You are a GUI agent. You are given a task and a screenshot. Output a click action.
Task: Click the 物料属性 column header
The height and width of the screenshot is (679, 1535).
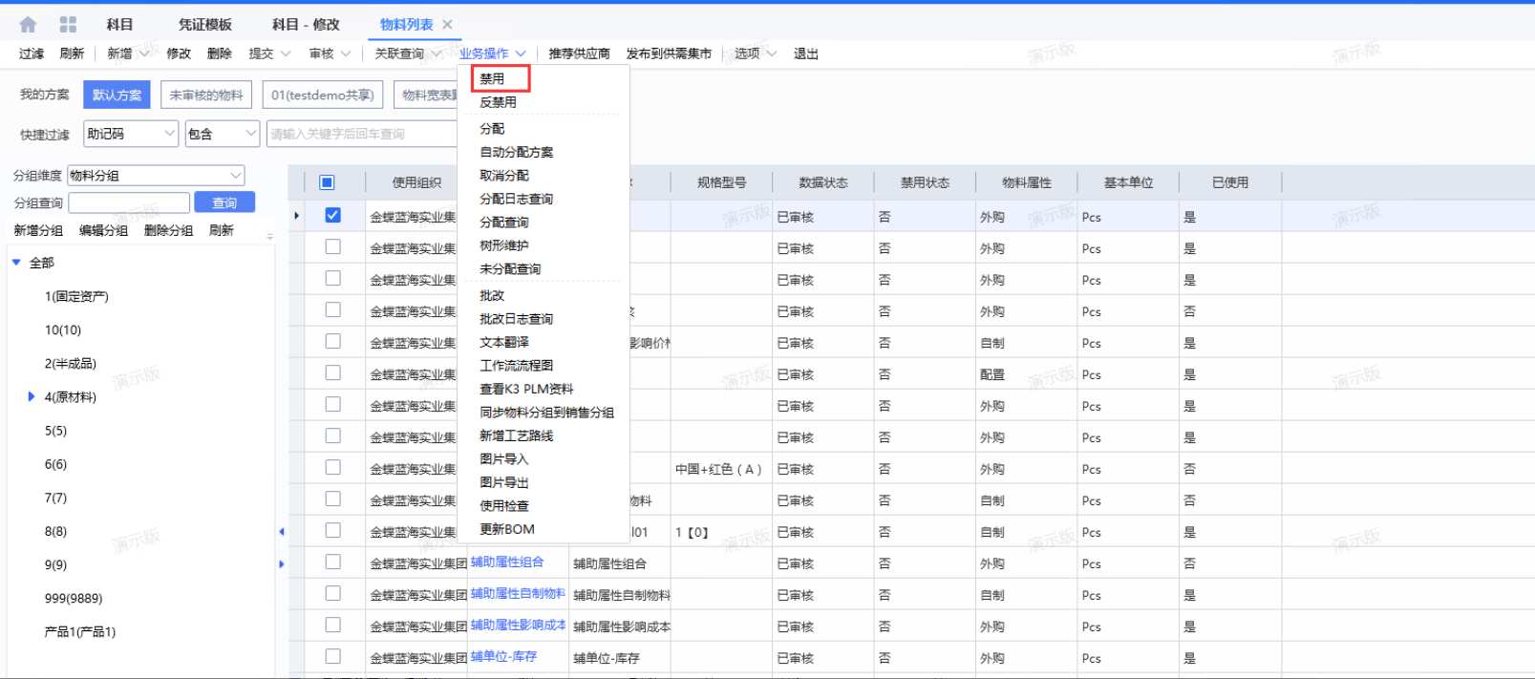click(x=1027, y=182)
